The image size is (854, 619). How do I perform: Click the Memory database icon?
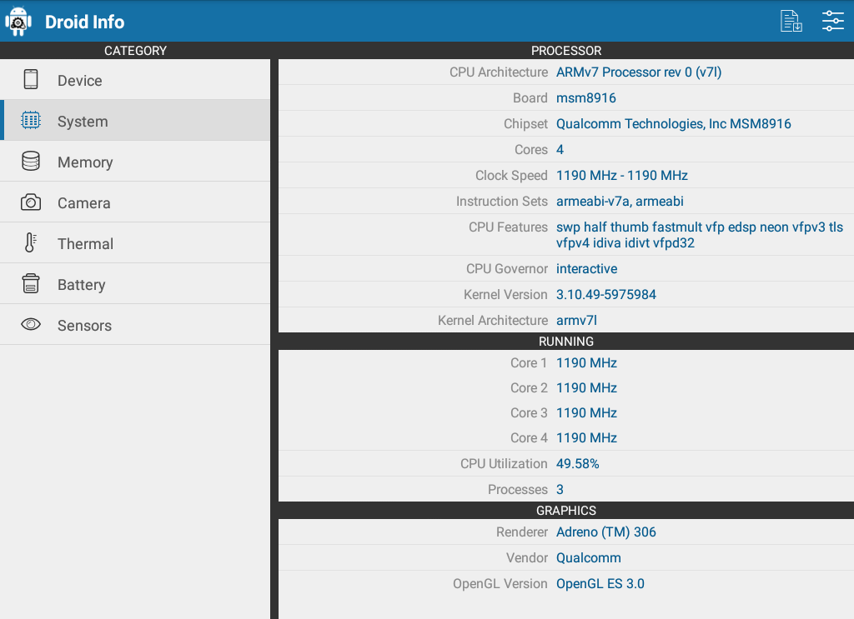point(31,162)
